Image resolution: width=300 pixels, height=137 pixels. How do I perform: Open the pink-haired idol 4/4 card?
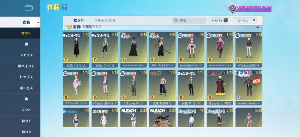[x=191, y=50]
